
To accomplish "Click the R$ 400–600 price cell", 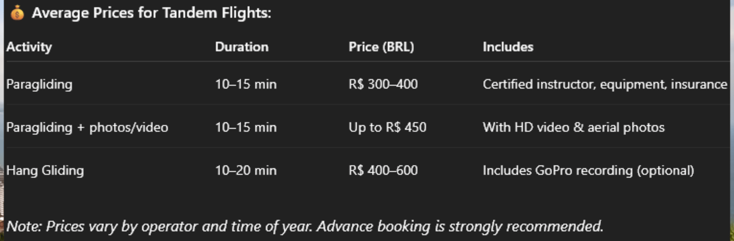I will tap(383, 170).
